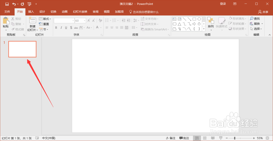Click the New Slide icon
The image size is (273, 141).
tap(32, 20)
